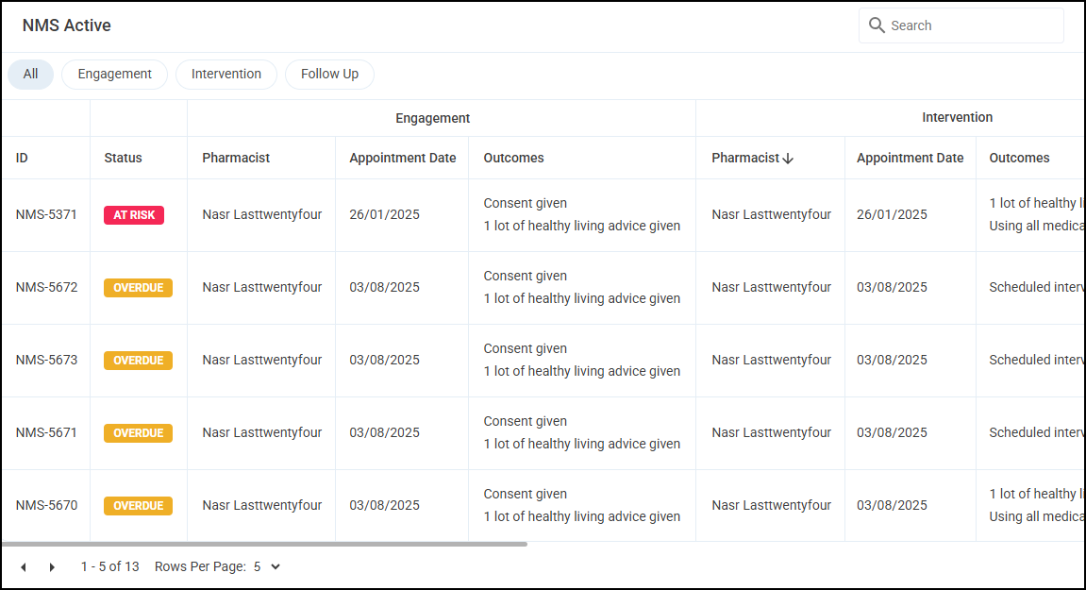This screenshot has height=590, width=1086.
Task: Select the Intervention filter tab
Action: tap(226, 75)
